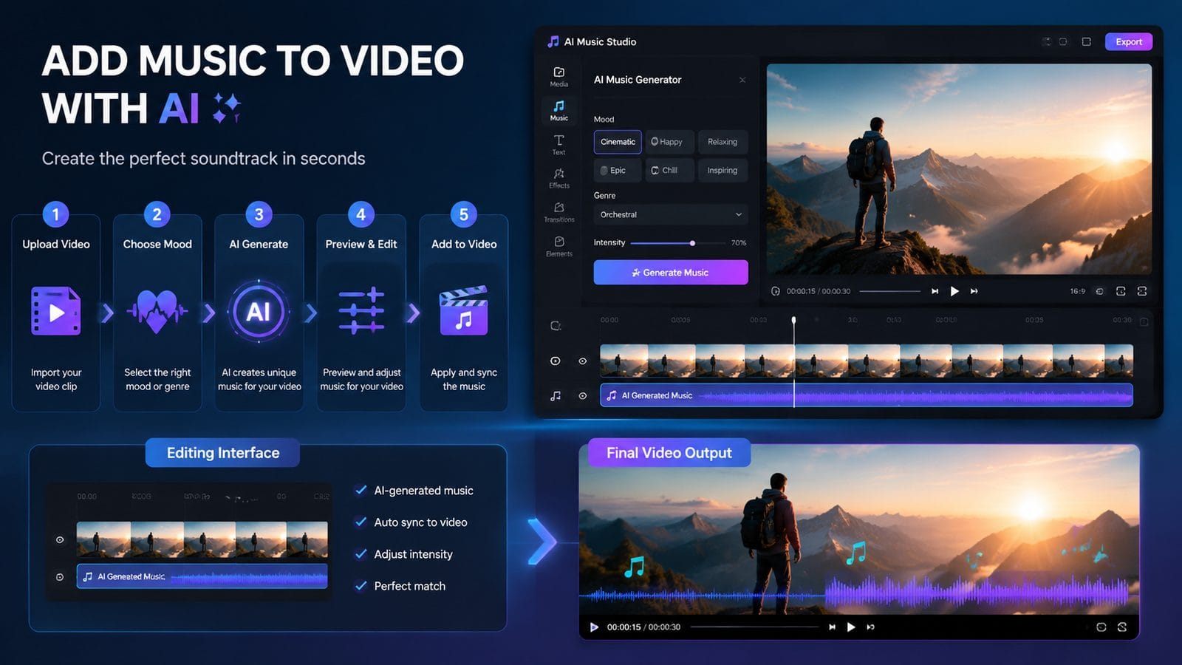This screenshot has width=1182, height=665.
Task: Click the fullscreen icon at studio preview bar end
Action: point(1142,291)
